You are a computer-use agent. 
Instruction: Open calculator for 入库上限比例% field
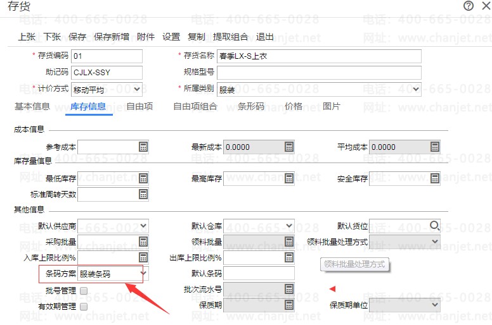(143, 257)
